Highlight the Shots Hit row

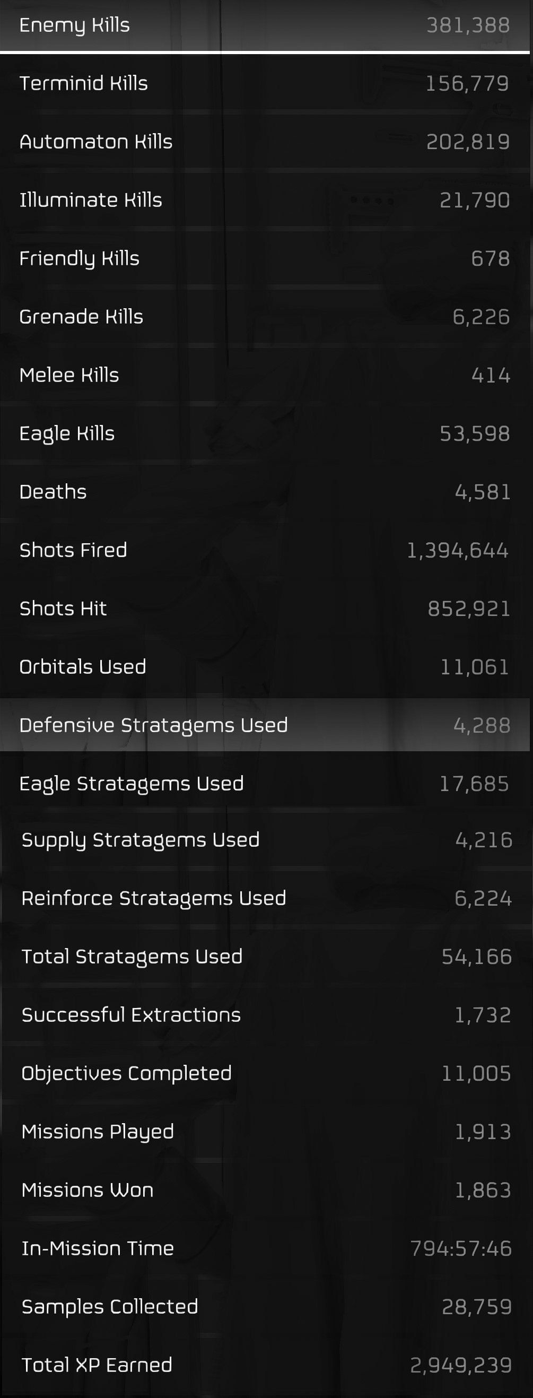(x=265, y=609)
